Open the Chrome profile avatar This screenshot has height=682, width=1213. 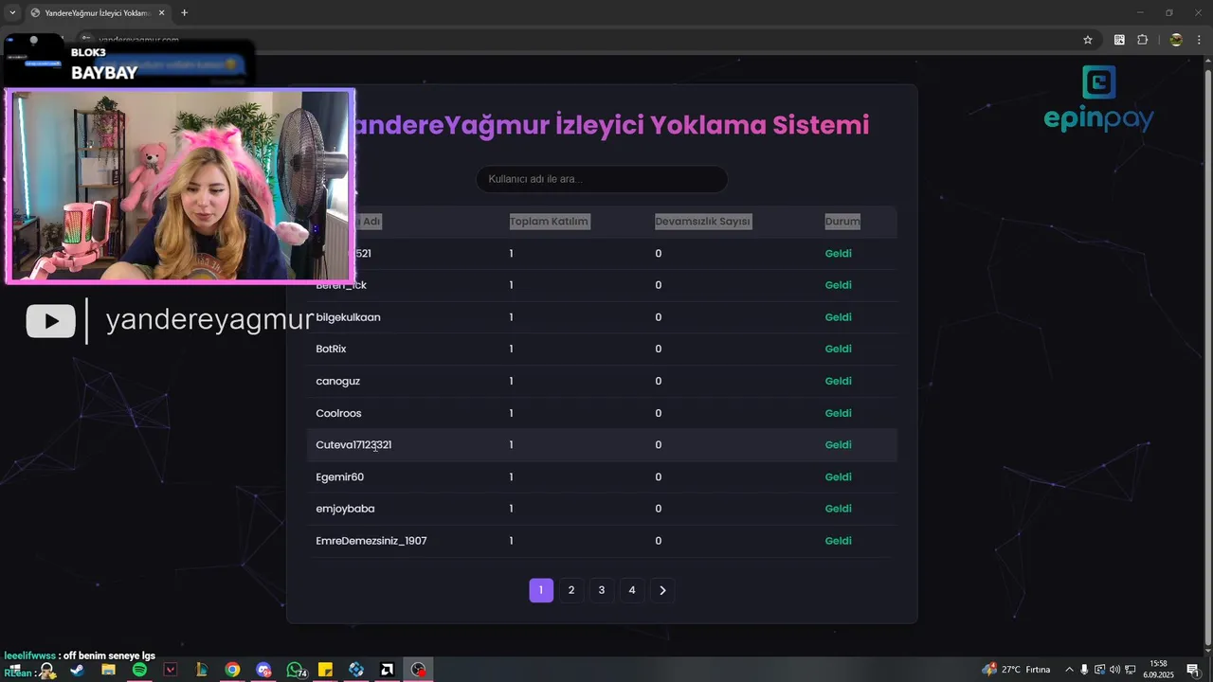1176,40
